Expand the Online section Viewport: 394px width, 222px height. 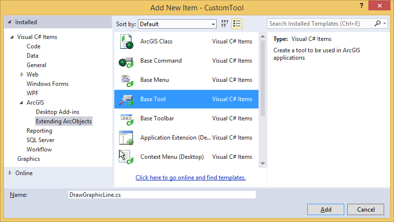(11, 173)
